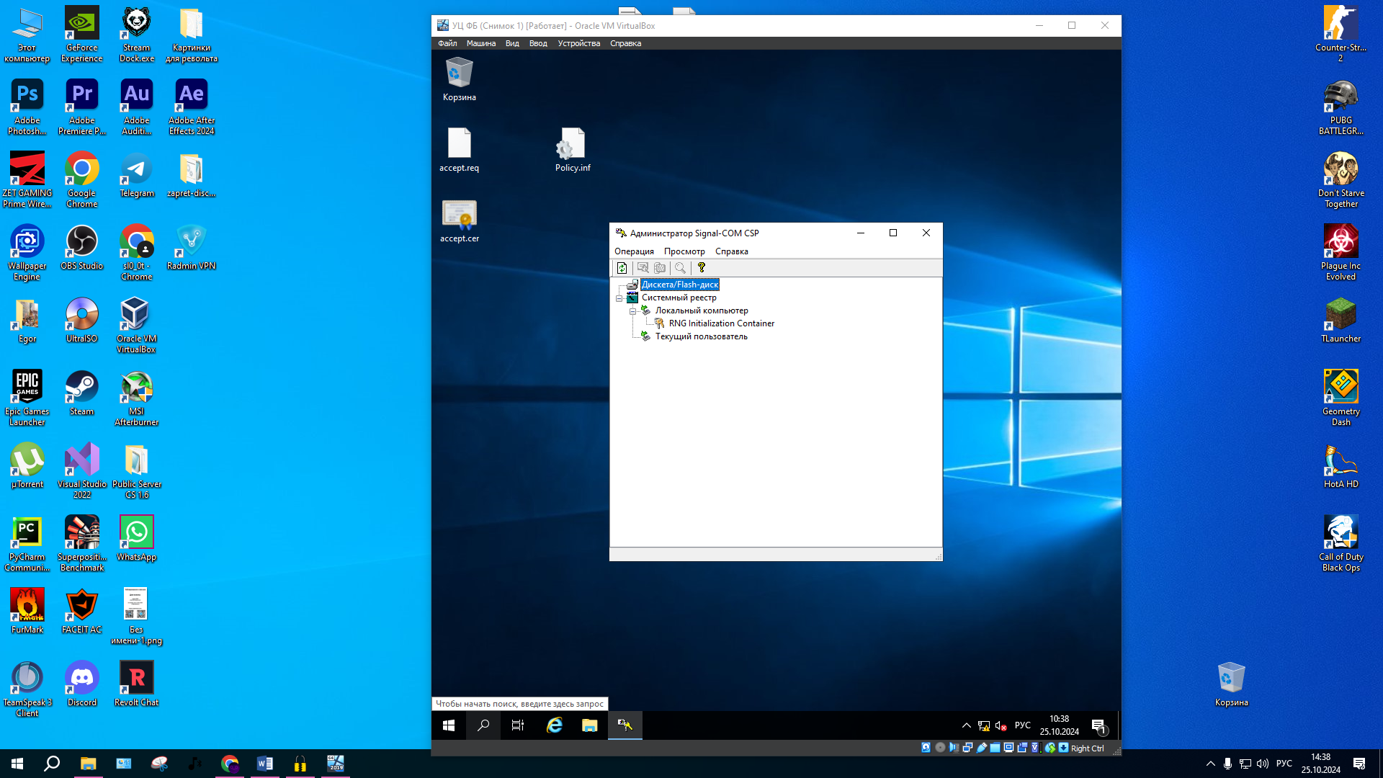Click Signal-COM CSP guest taskbar button

pos(625,725)
